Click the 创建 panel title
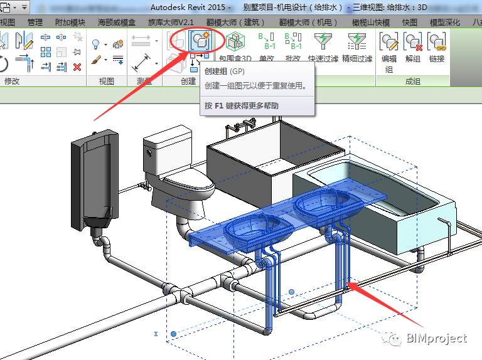 tap(188, 81)
